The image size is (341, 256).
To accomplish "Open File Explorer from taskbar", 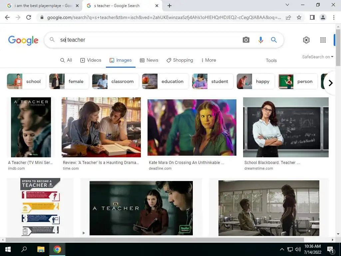I will (41, 249).
